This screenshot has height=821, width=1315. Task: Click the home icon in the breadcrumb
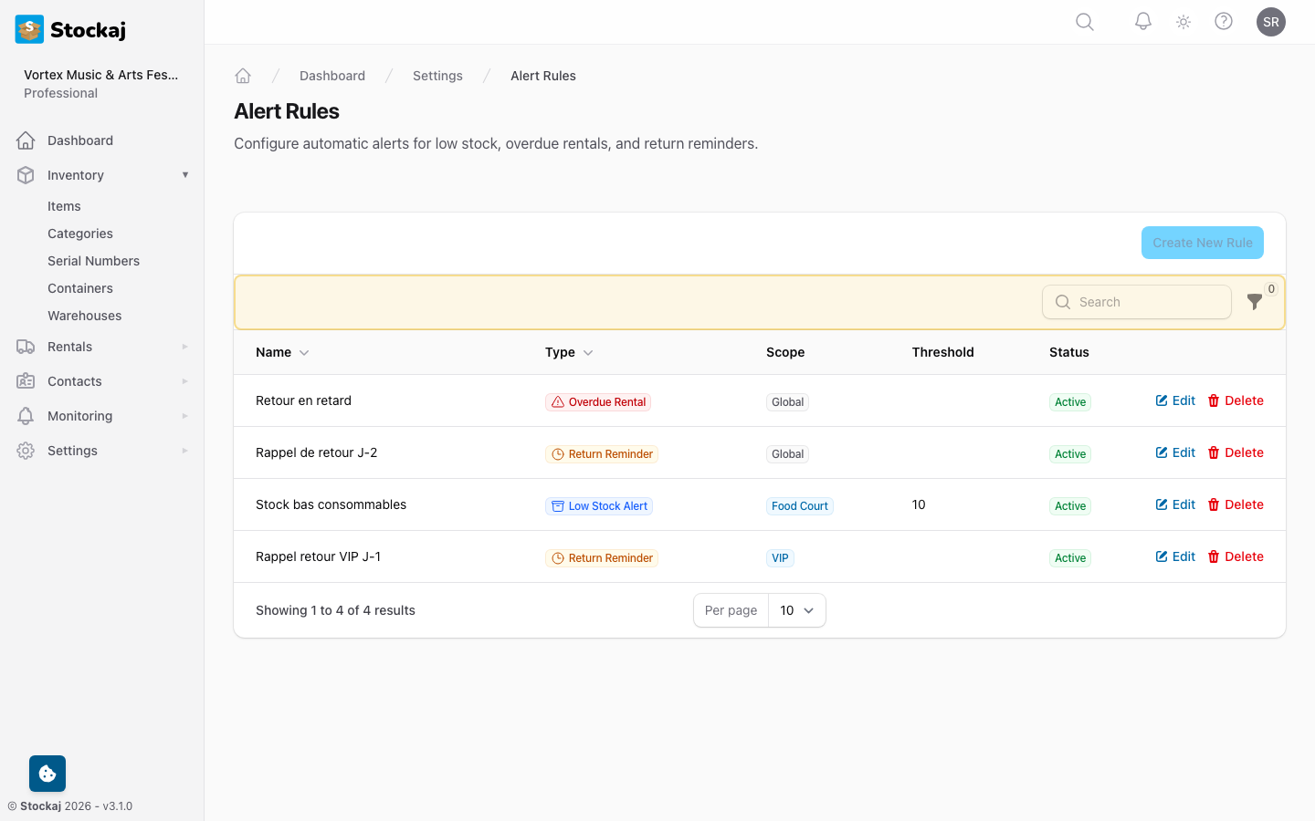(x=243, y=76)
